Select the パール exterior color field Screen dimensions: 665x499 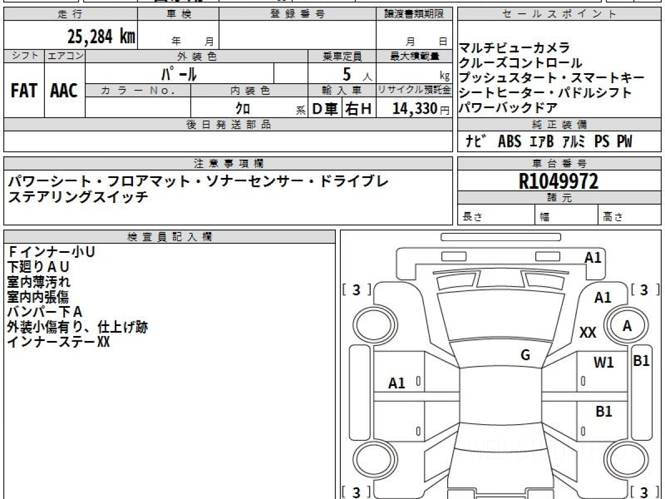click(x=180, y=73)
